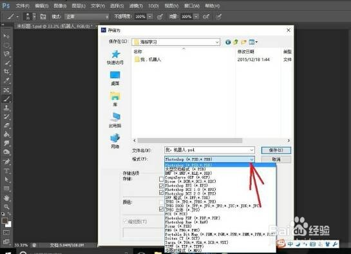
Task: Enable airbrush mode in options bar
Action: coord(206,17)
